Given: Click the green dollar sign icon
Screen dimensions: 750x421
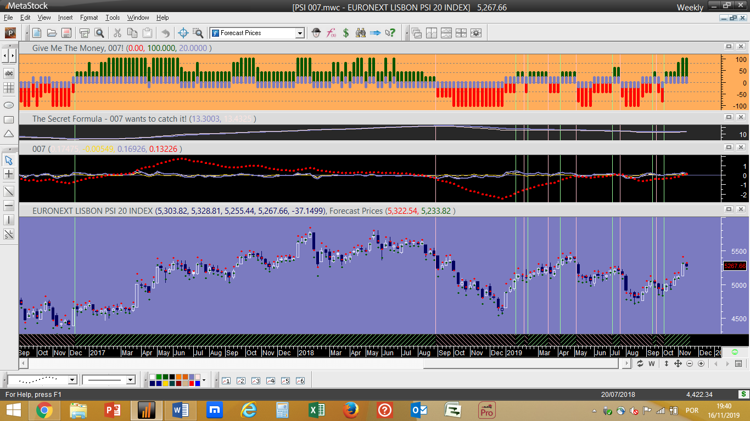Looking at the screenshot, I should (x=346, y=33).
